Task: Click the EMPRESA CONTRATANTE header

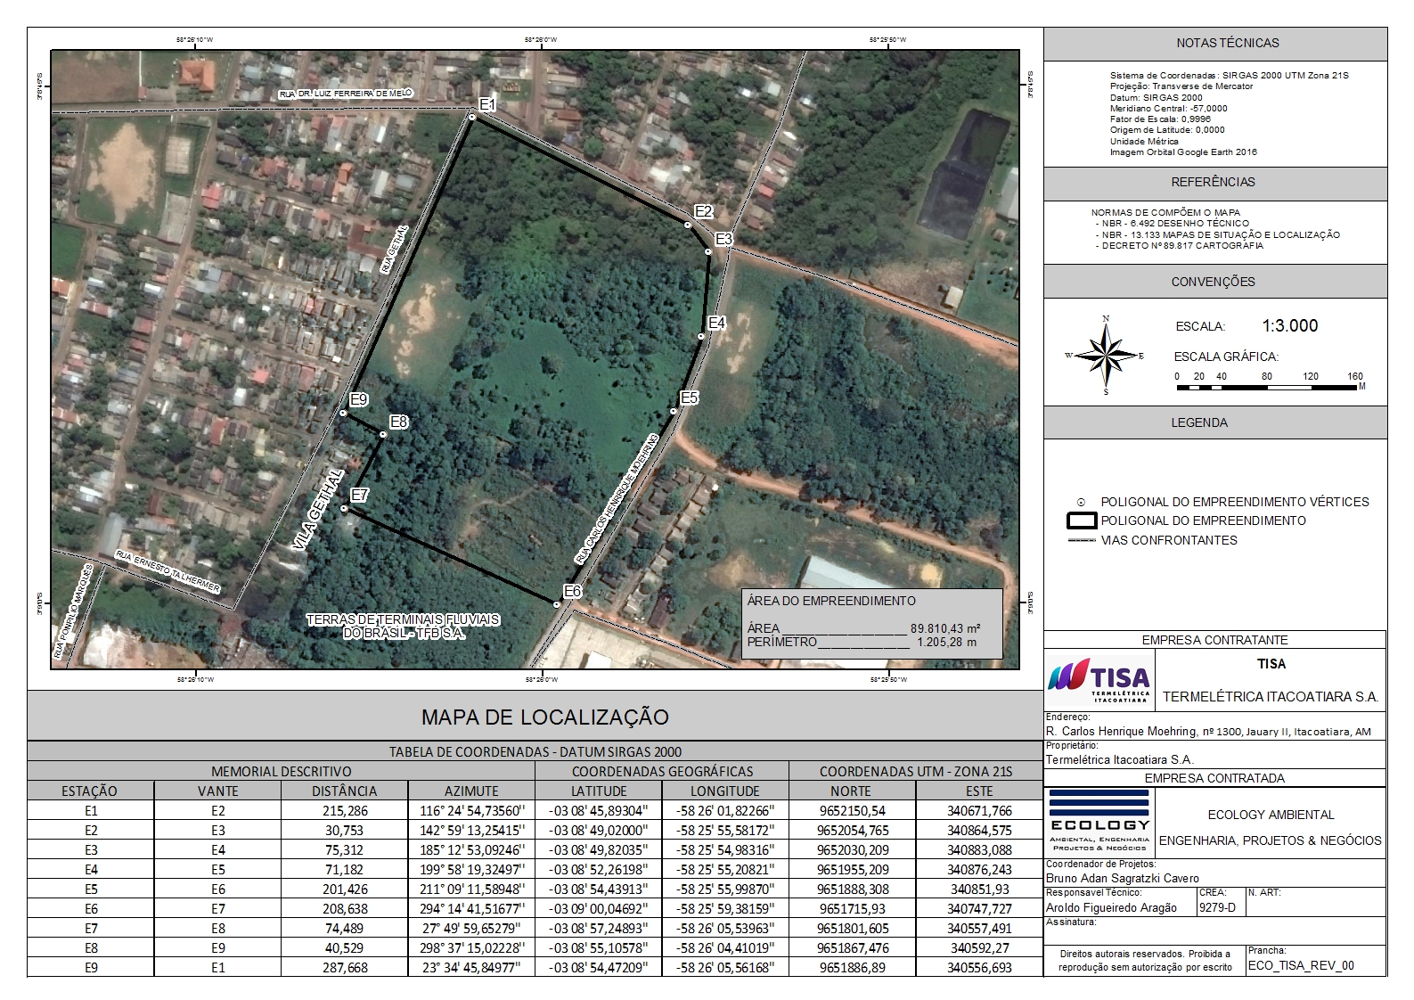Action: tap(1214, 640)
